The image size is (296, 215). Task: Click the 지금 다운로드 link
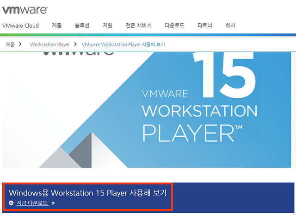click(33, 203)
